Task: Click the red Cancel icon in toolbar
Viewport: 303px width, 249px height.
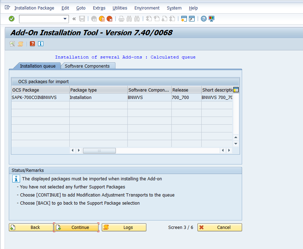Action: (109, 19)
